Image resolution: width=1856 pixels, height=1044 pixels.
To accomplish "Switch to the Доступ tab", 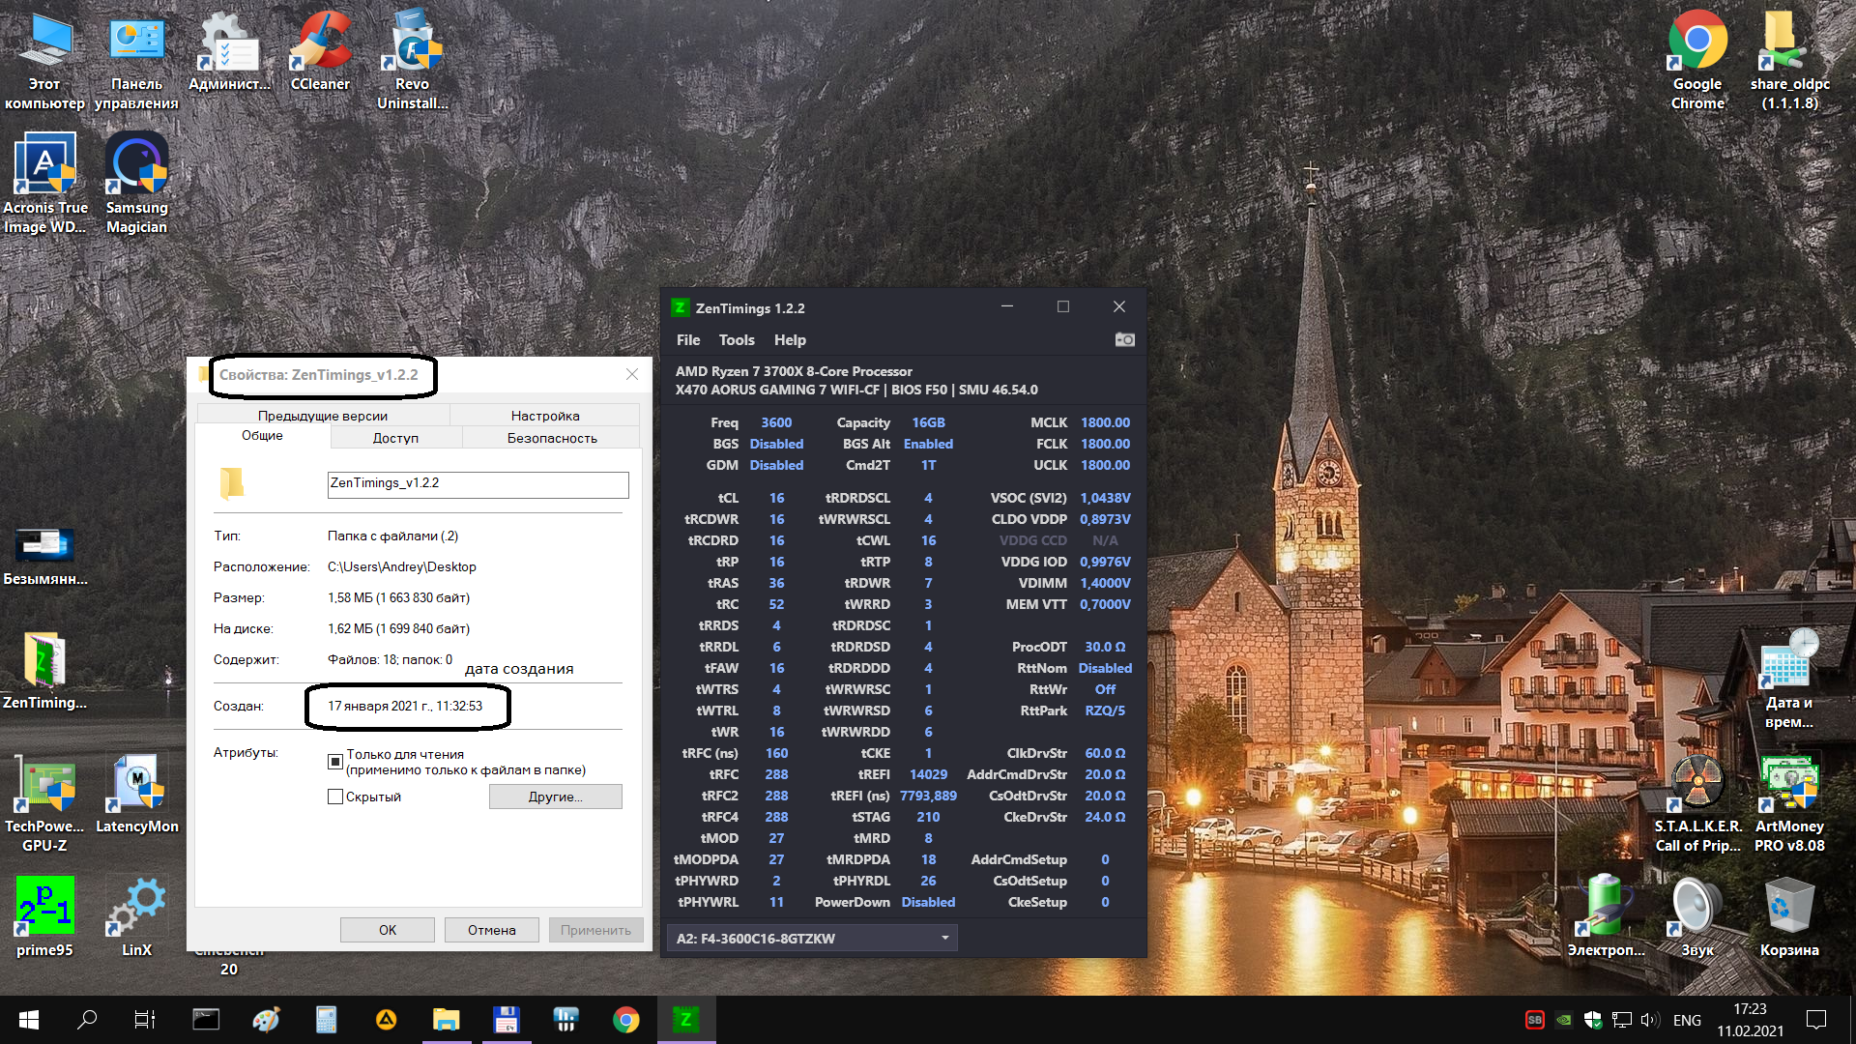I will 395,438.
